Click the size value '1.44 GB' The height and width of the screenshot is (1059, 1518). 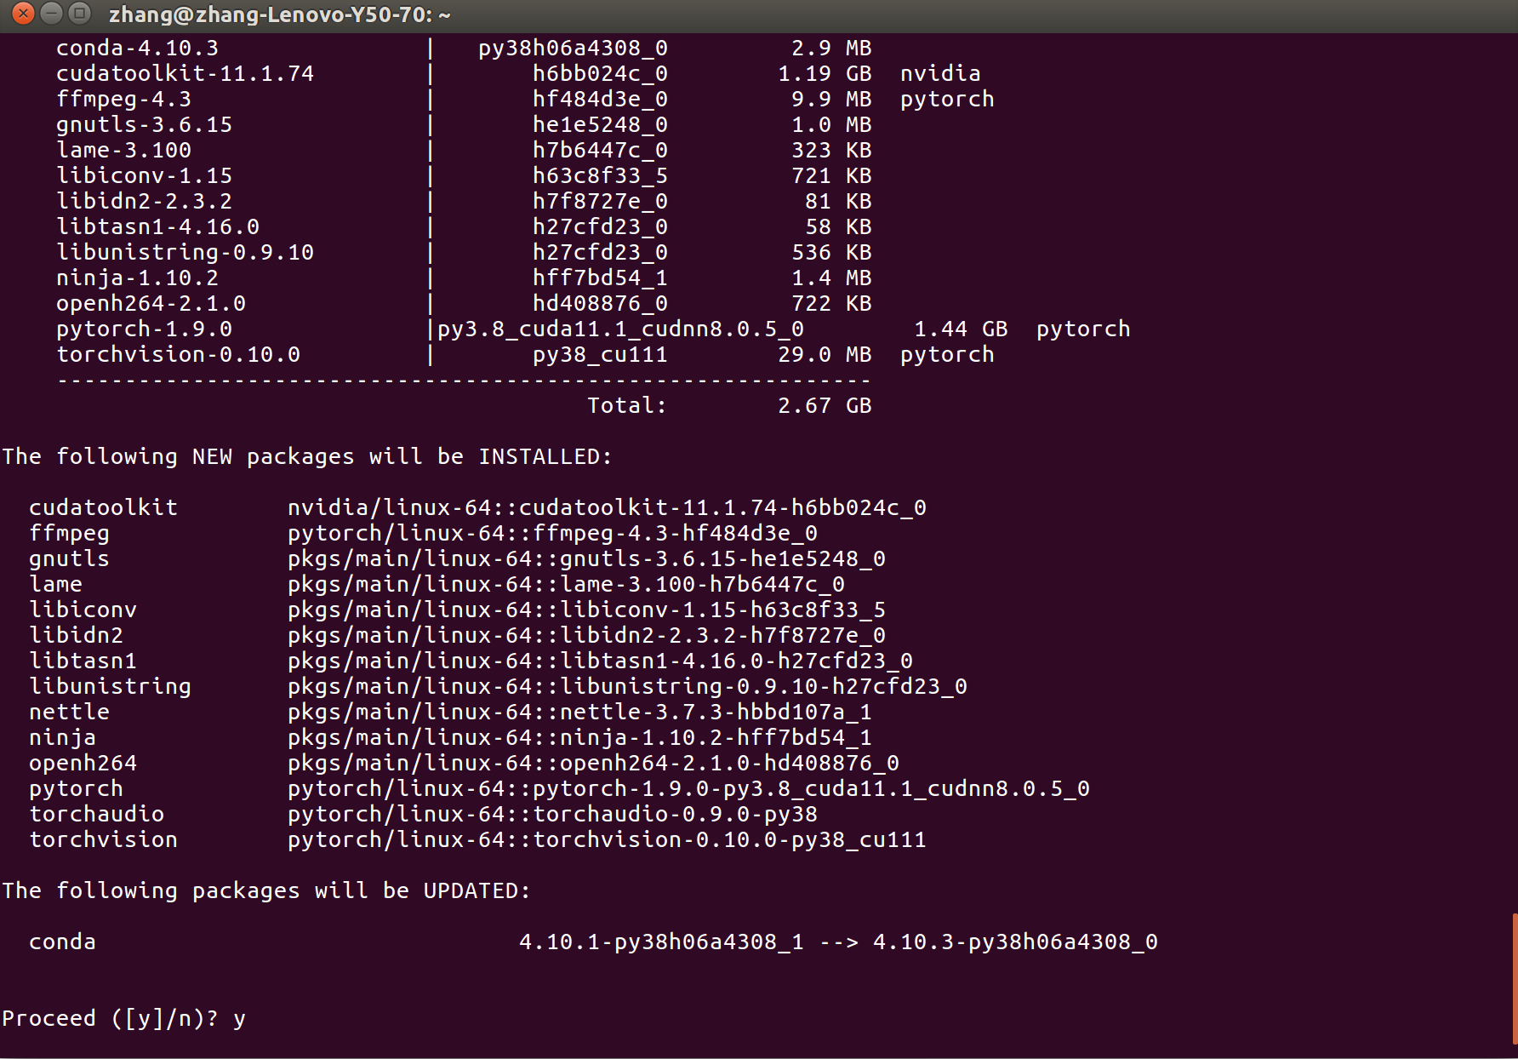tap(961, 329)
